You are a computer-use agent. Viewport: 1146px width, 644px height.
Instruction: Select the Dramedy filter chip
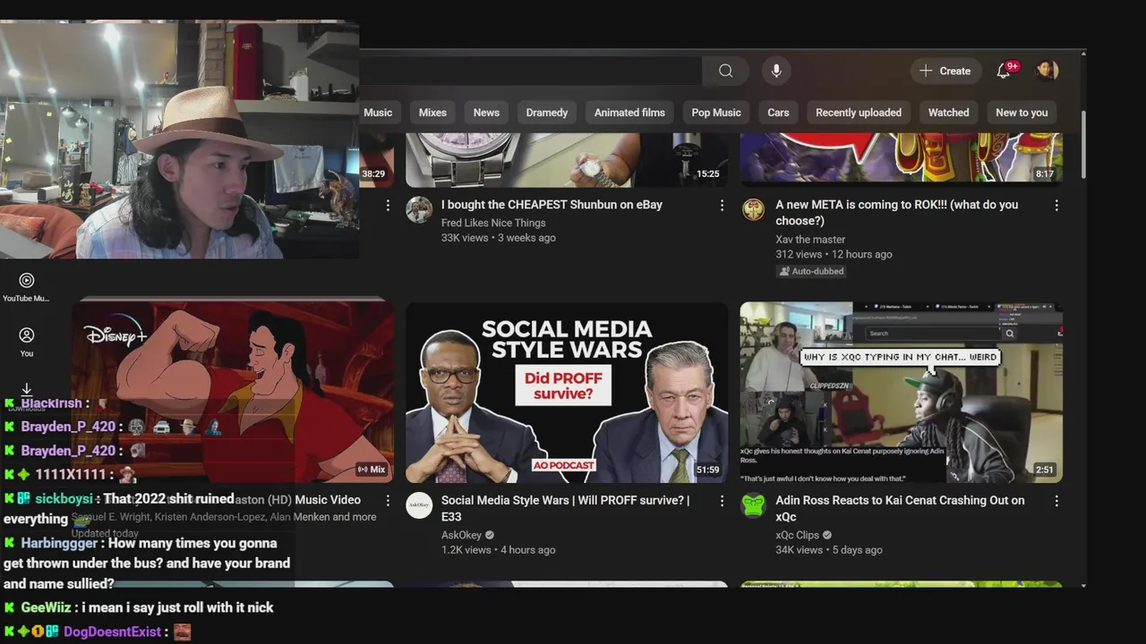[547, 113]
